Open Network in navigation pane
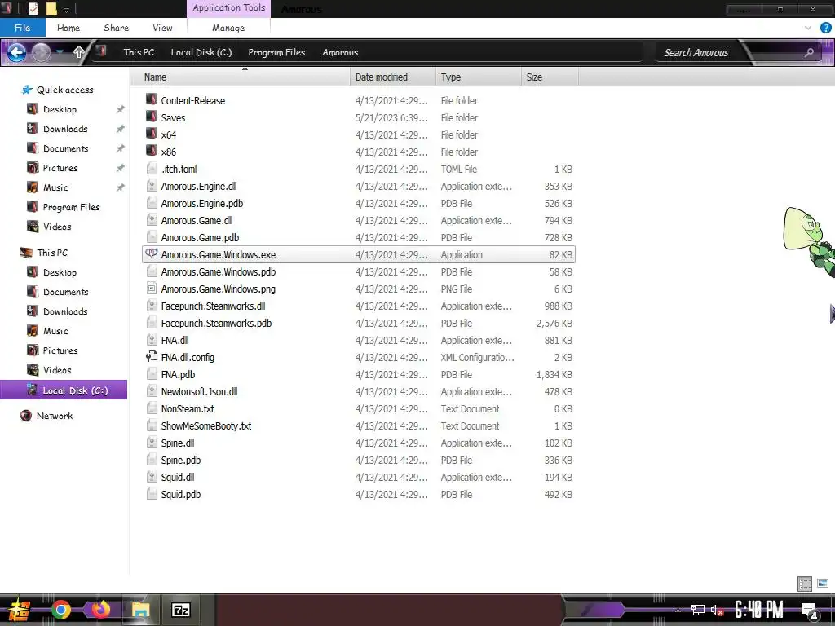This screenshot has height=626, width=835. (x=55, y=416)
